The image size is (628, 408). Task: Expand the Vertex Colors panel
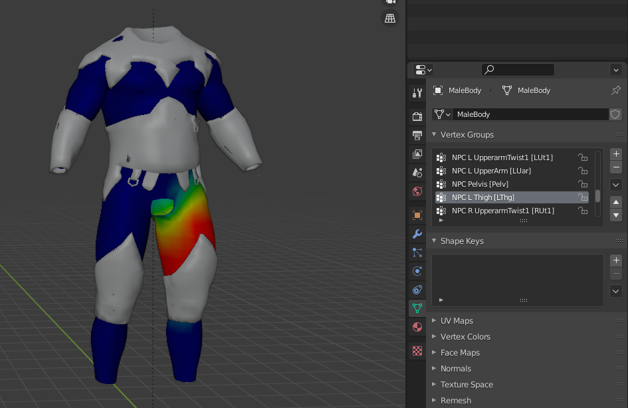(x=434, y=337)
